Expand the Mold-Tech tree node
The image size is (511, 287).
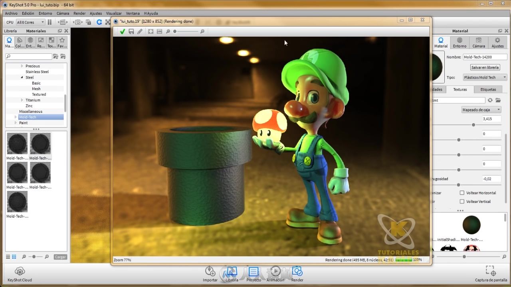tap(16, 117)
